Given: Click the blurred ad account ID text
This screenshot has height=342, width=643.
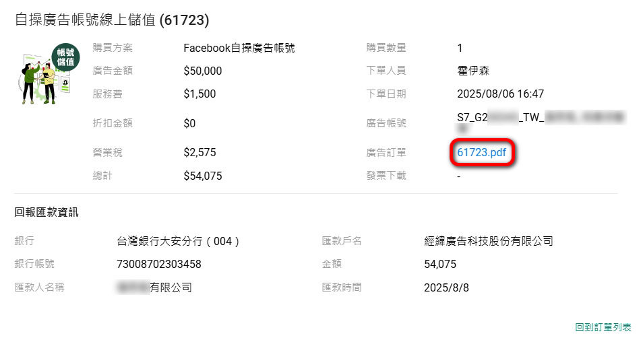Looking at the screenshot, I should (x=541, y=118).
